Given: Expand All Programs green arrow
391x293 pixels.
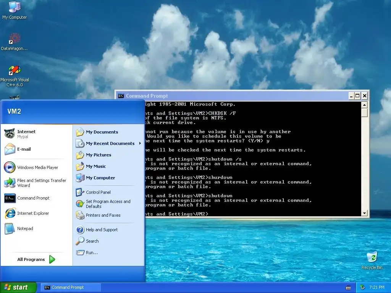Looking at the screenshot, I should 52,259.
